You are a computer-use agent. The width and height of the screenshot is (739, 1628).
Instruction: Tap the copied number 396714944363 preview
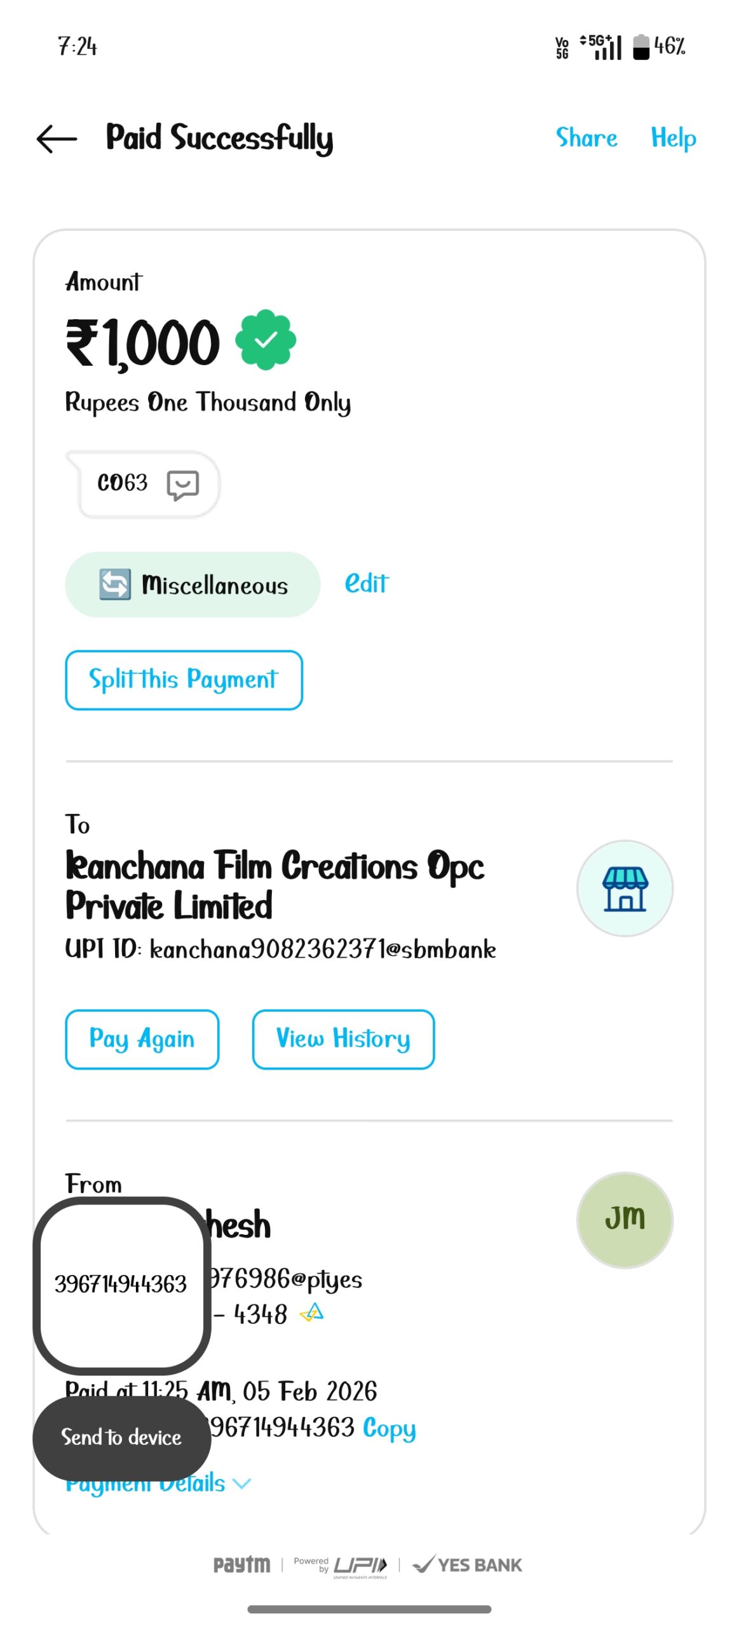click(x=121, y=1283)
